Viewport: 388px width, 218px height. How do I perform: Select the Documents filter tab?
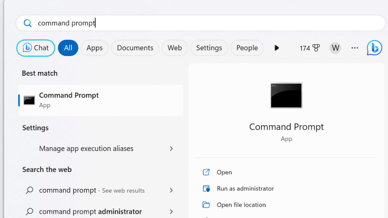(x=135, y=48)
